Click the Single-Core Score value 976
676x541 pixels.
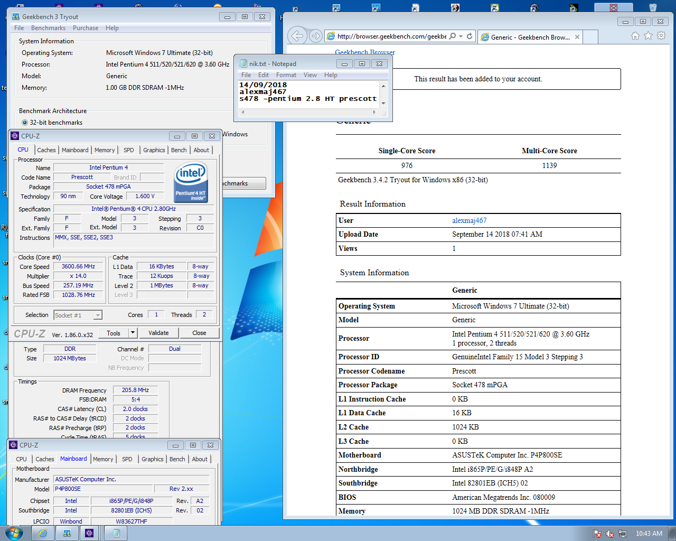[x=407, y=165]
